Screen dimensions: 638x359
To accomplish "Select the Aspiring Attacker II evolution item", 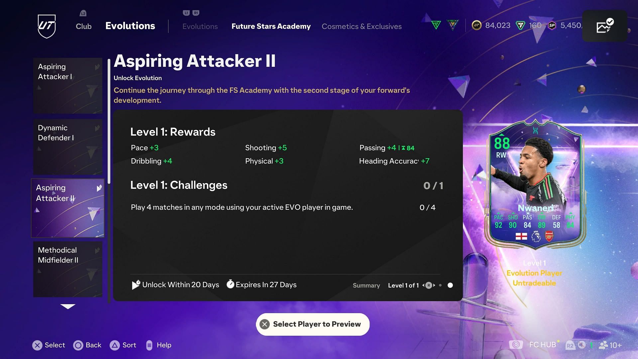I will [68, 207].
